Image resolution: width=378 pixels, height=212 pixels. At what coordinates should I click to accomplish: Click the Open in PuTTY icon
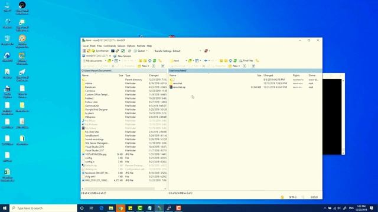(118, 51)
